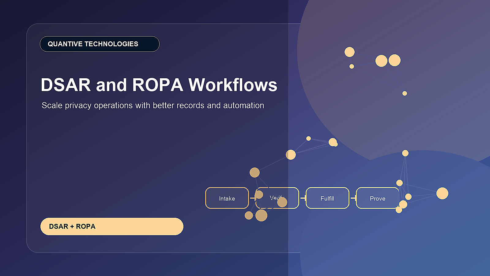Click the QUANTIVE TECHNOLOGIES badge
The image size is (490, 276).
pos(100,44)
